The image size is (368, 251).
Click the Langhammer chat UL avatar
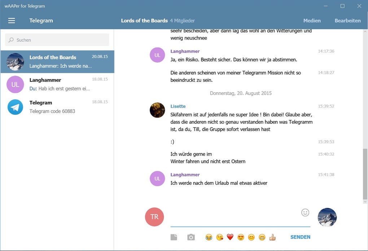coord(15,84)
